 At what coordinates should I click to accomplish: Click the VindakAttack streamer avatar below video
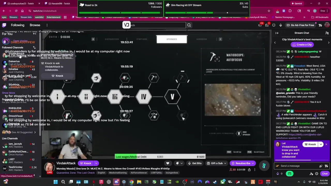tap(49, 167)
